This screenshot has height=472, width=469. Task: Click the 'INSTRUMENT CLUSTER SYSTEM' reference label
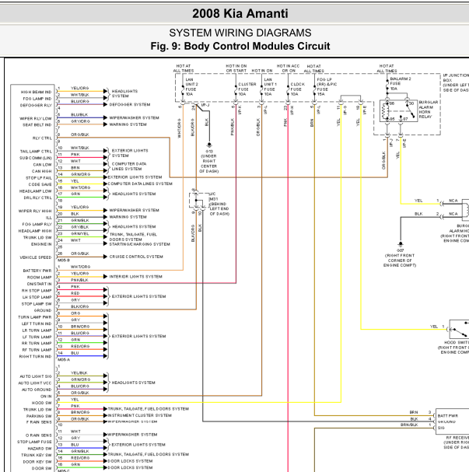(x=140, y=415)
